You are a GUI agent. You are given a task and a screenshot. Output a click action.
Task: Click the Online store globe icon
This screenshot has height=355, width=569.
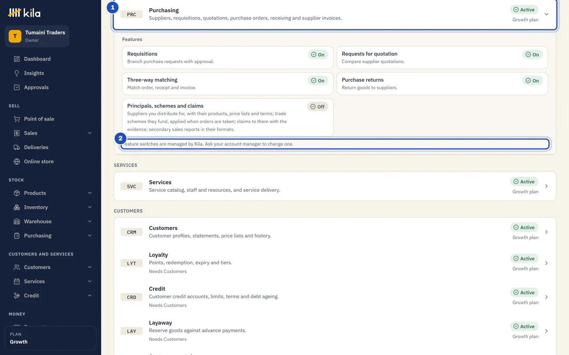tap(17, 162)
